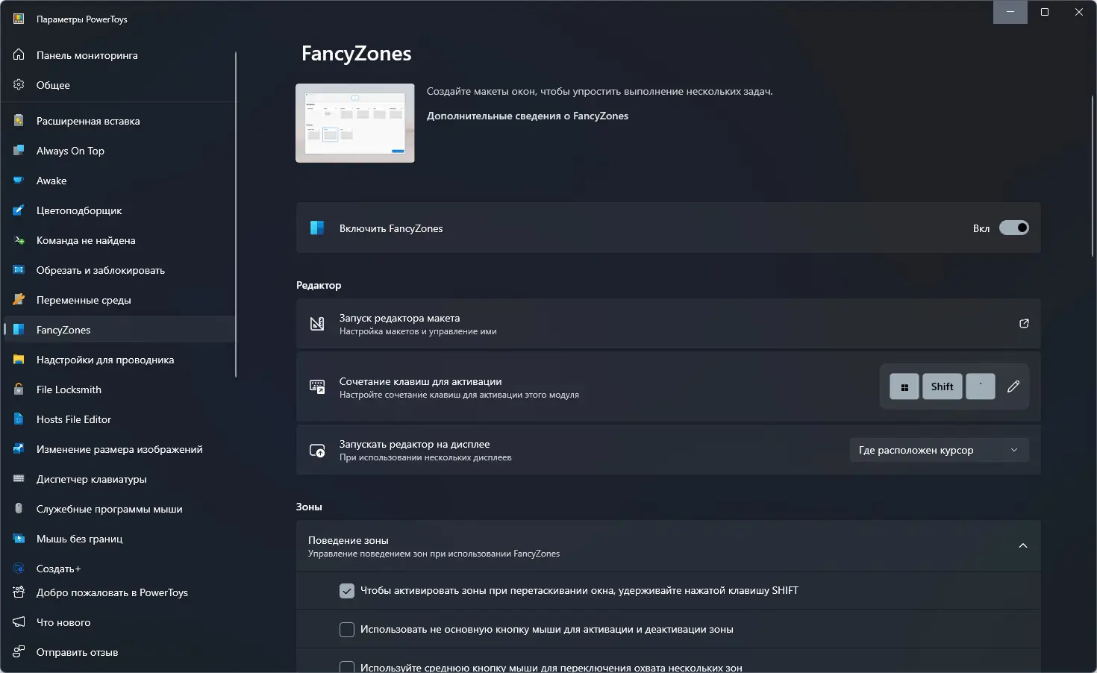Click the Advanced Paste icon
Viewport: 1097px width, 673px height.
click(x=19, y=120)
